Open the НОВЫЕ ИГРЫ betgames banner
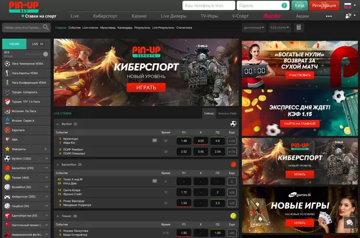The width and height of the screenshot is (360, 238). [300, 210]
